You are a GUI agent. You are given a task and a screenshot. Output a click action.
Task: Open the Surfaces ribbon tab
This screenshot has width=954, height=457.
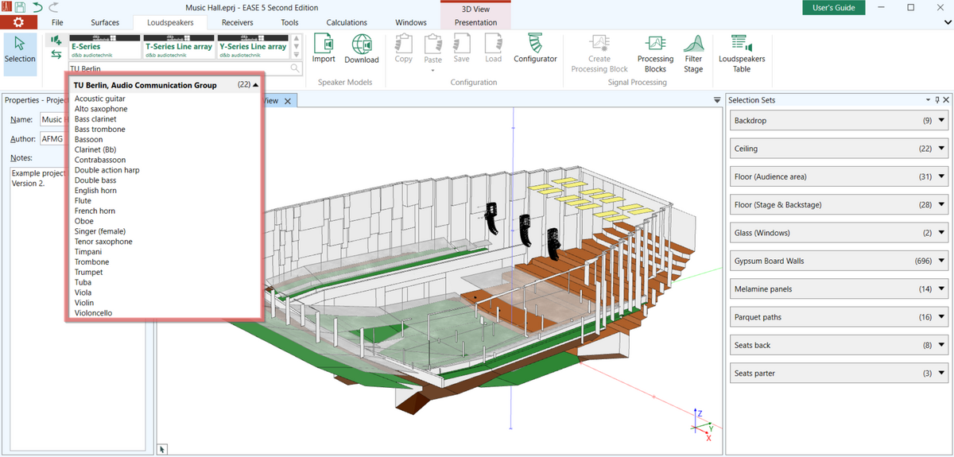105,22
